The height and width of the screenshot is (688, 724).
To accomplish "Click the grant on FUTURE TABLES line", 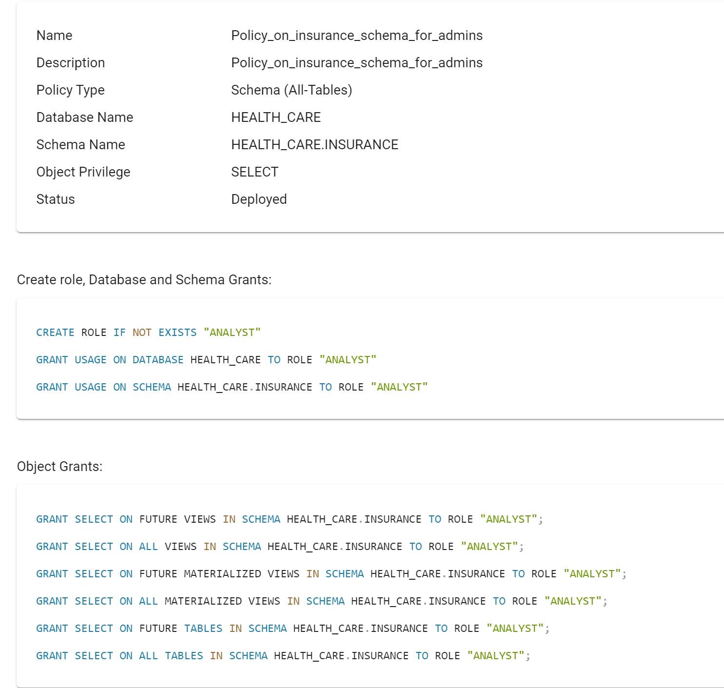I will tap(293, 629).
